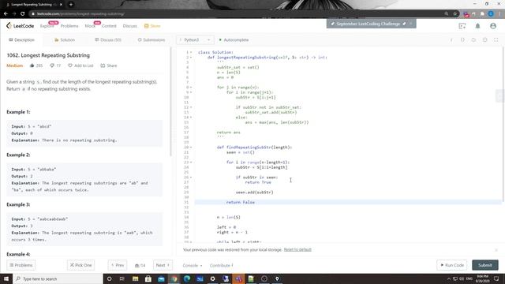
Task: Click the LeetCode logo
Action: point(20,26)
